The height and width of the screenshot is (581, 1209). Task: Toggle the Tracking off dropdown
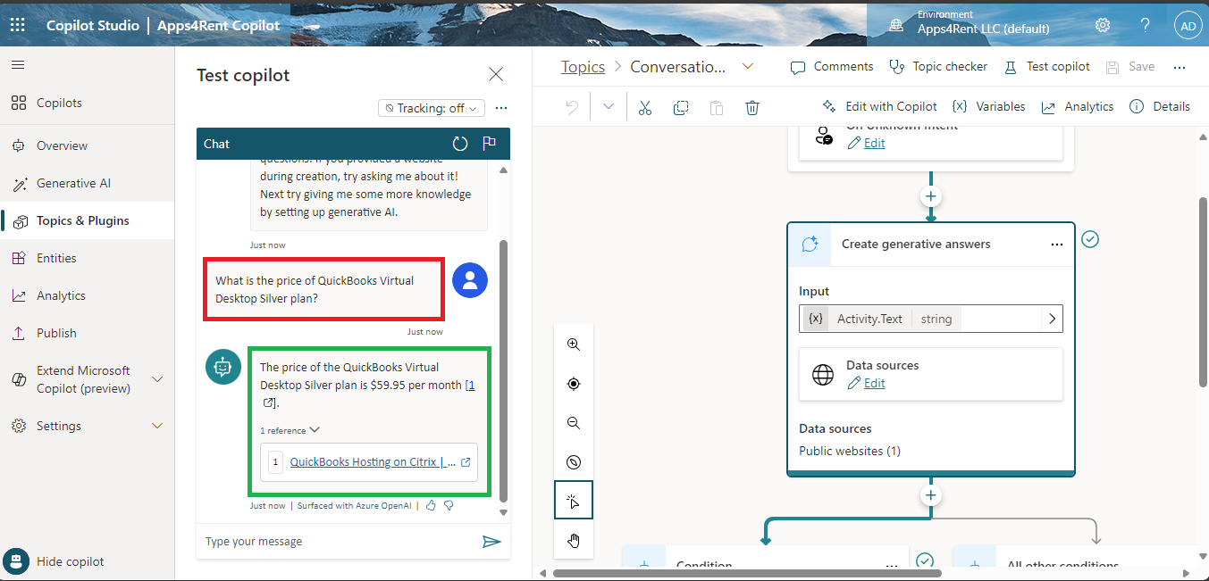[x=431, y=108]
